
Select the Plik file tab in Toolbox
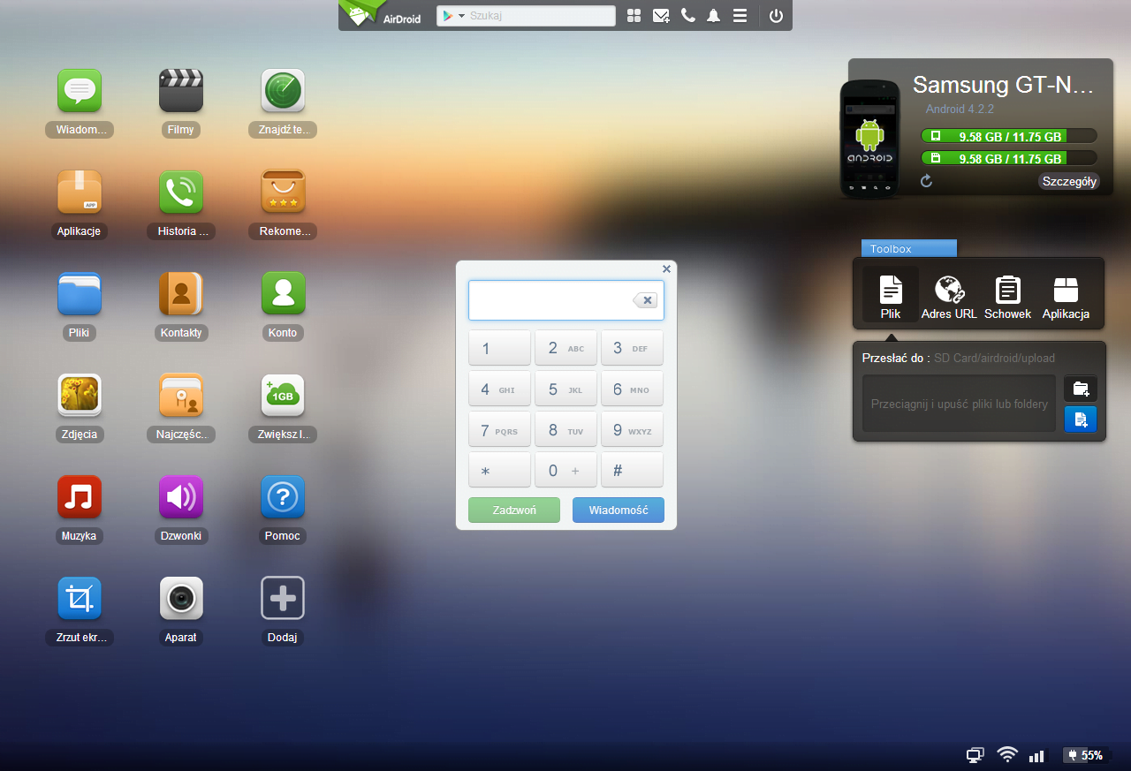[x=891, y=296]
